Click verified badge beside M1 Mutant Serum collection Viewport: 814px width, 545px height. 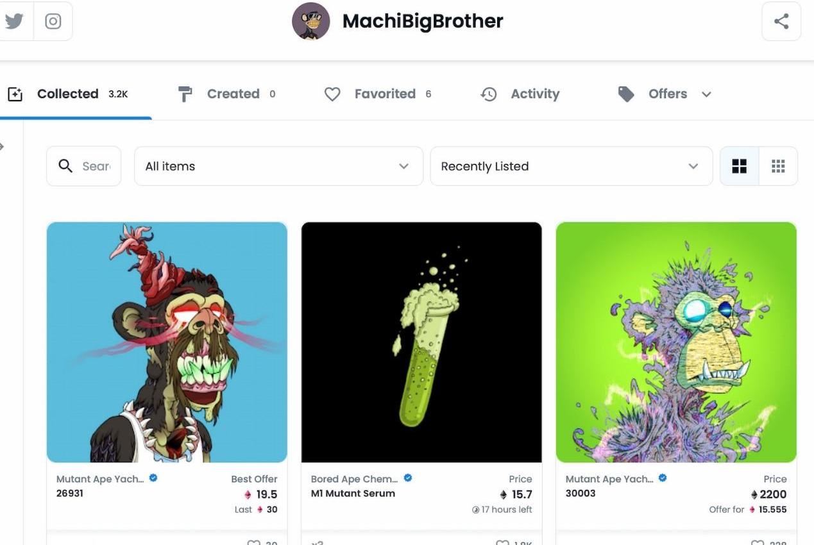click(x=408, y=478)
